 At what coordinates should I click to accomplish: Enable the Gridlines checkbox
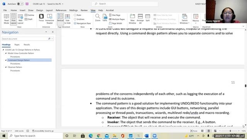click(x=75, y=19)
